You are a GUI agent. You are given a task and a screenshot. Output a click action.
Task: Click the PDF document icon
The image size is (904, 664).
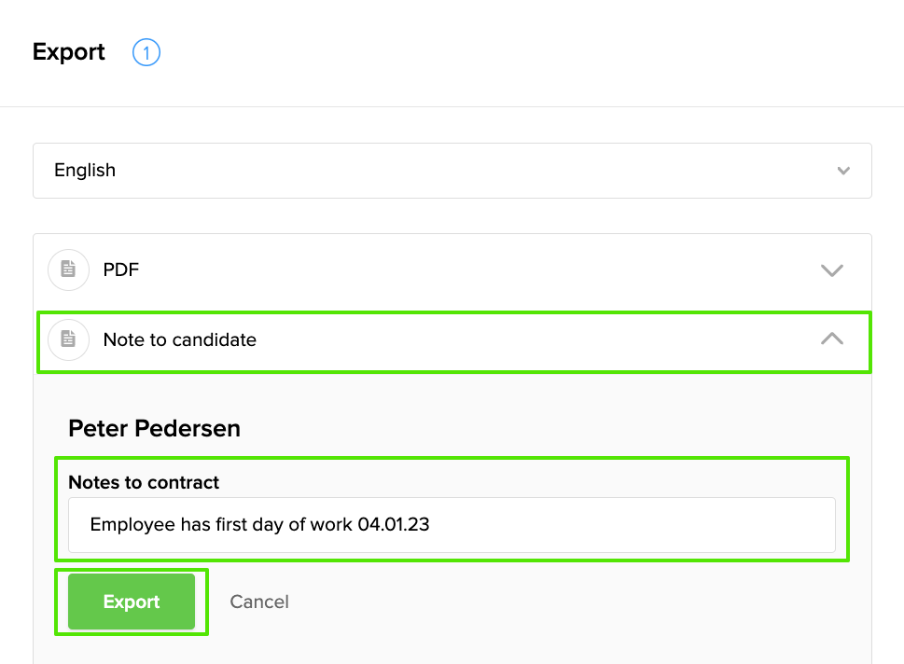[68, 270]
